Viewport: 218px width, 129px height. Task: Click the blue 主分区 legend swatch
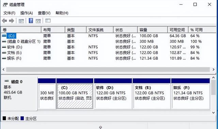click(22, 118)
